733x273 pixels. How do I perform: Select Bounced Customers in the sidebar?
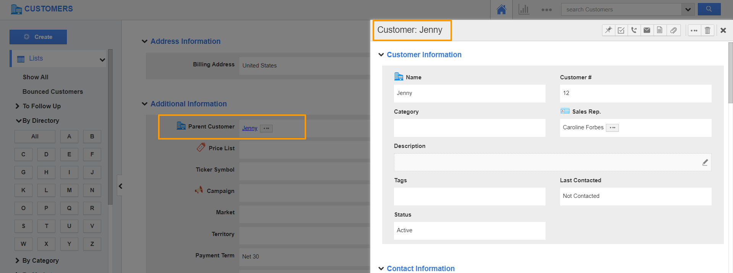pos(53,92)
